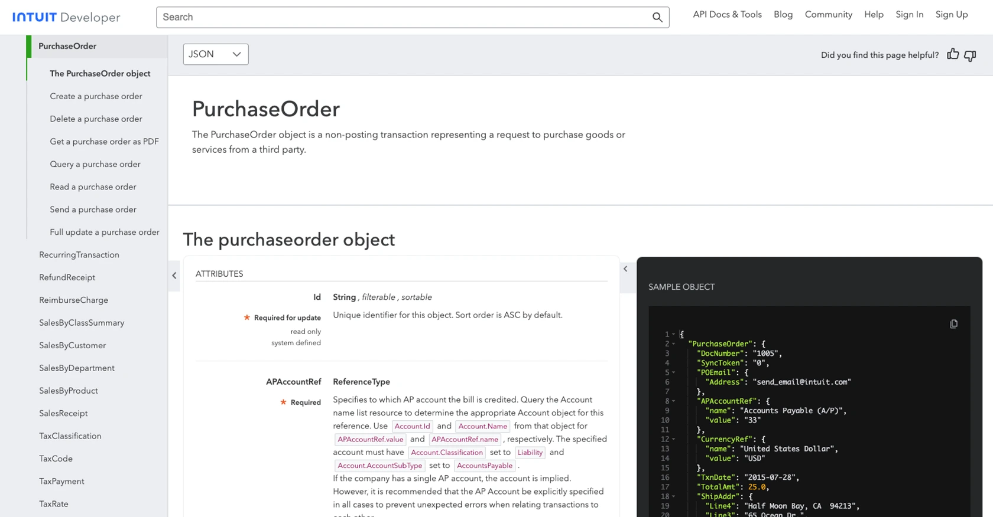Fold PurchaseOrder block at line 2
The height and width of the screenshot is (517, 993).
point(673,344)
